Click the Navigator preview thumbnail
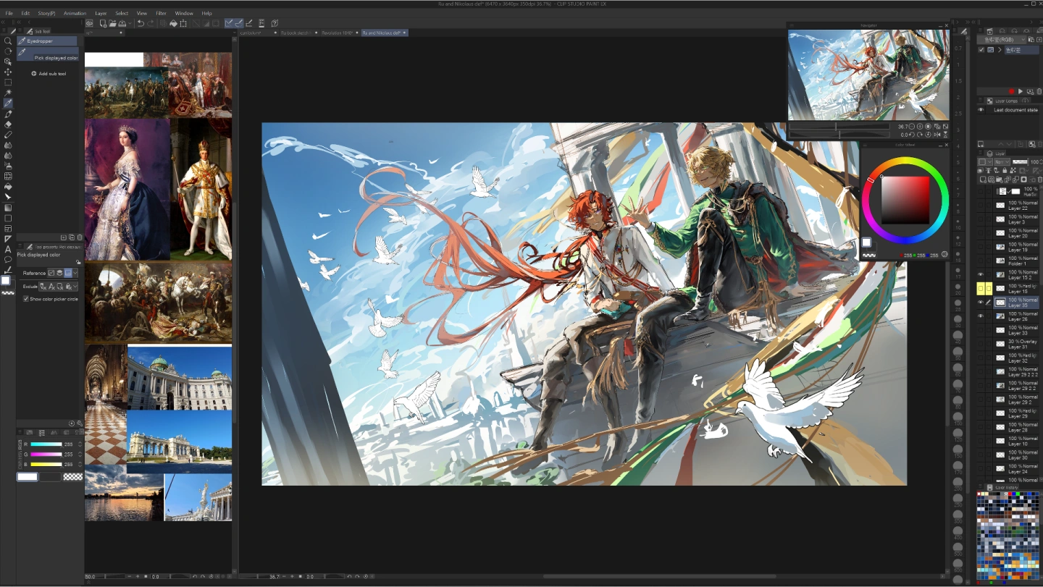Viewport: 1043px width, 587px height. coord(868,75)
